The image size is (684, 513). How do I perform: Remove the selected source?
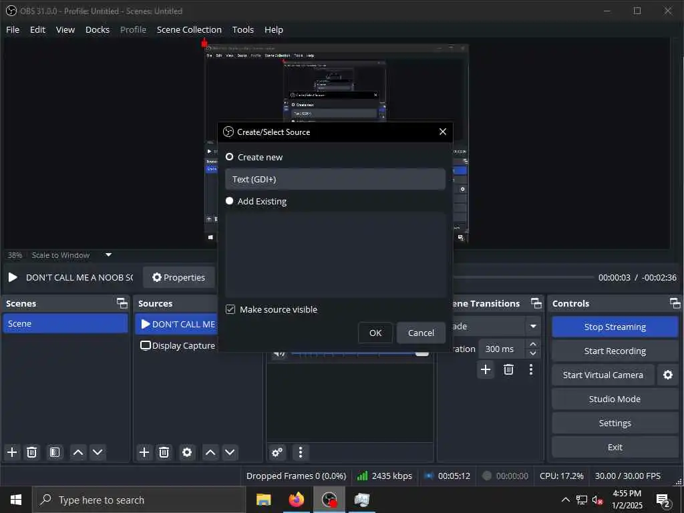pos(164,452)
